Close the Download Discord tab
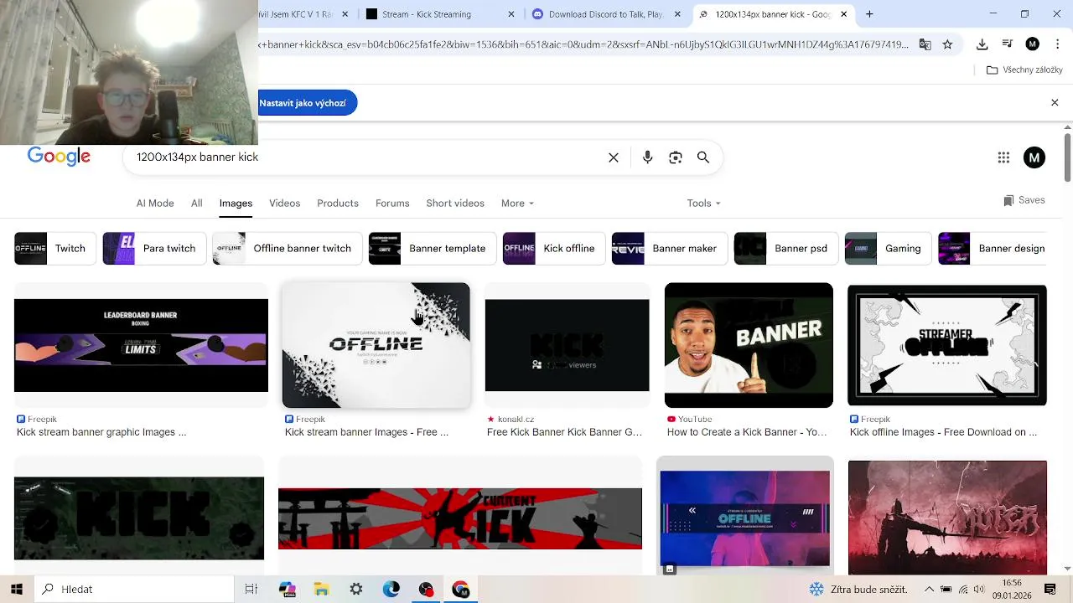This screenshot has height=603, width=1073. click(677, 14)
